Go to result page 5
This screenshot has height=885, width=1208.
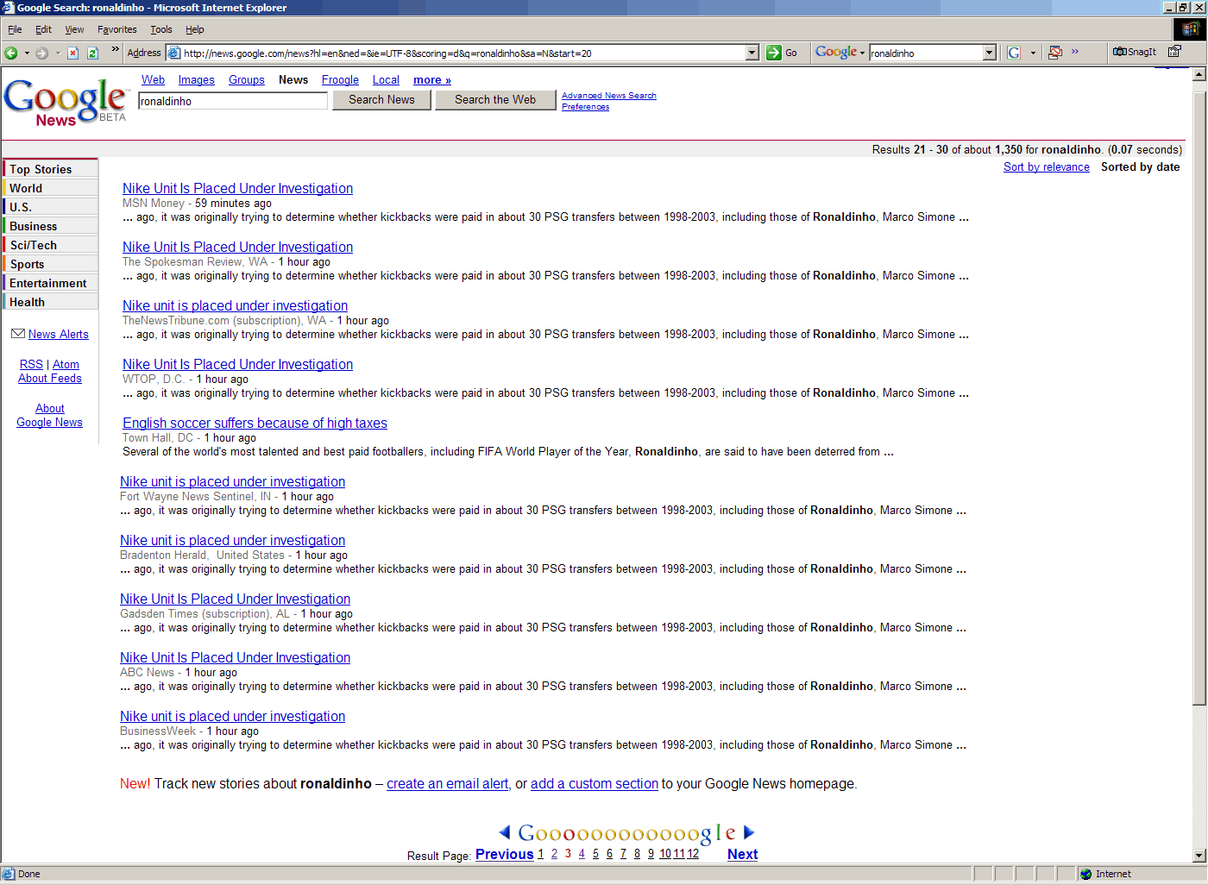click(x=595, y=854)
